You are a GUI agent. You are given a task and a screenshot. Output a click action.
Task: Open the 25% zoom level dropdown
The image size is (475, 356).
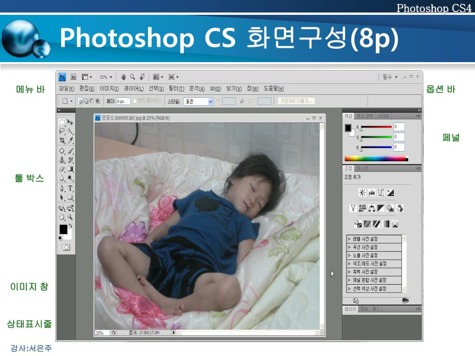[106, 77]
